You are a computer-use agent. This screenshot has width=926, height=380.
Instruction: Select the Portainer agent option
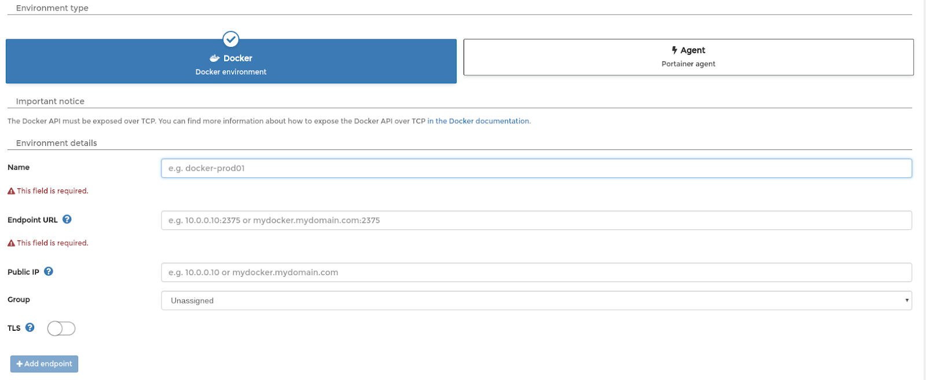point(689,57)
